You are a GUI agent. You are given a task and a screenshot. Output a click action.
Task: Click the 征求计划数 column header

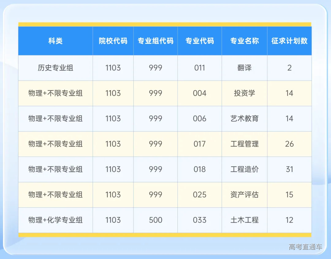[289, 41]
